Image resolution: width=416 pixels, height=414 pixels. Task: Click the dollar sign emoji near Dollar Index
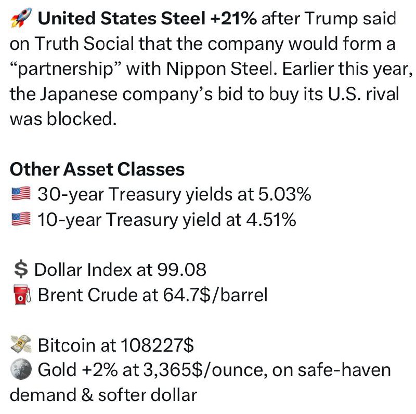(x=21, y=269)
